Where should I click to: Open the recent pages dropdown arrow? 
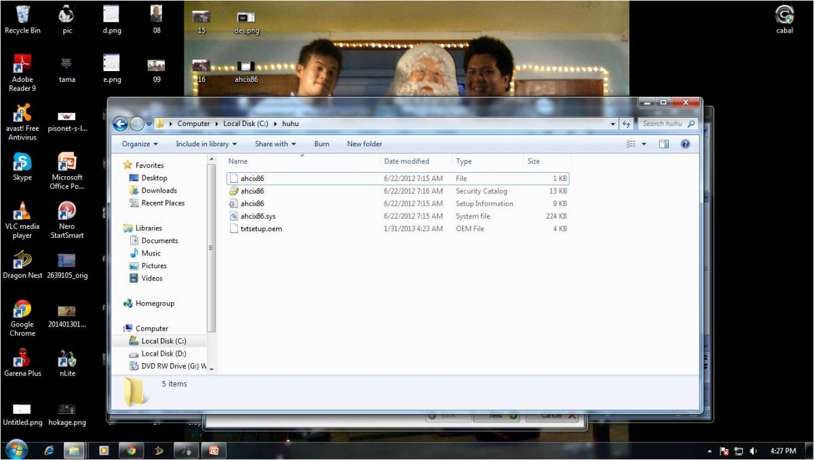click(x=149, y=124)
